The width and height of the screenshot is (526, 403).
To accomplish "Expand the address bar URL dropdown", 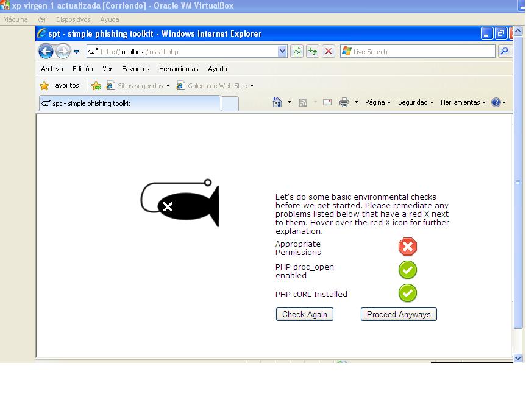I will (x=282, y=52).
